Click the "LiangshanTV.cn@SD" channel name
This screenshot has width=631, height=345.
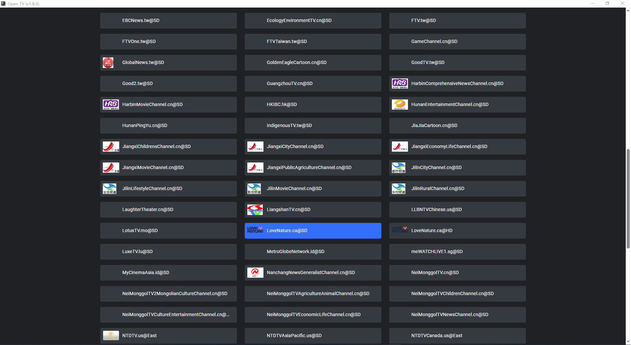pyautogui.click(x=288, y=210)
